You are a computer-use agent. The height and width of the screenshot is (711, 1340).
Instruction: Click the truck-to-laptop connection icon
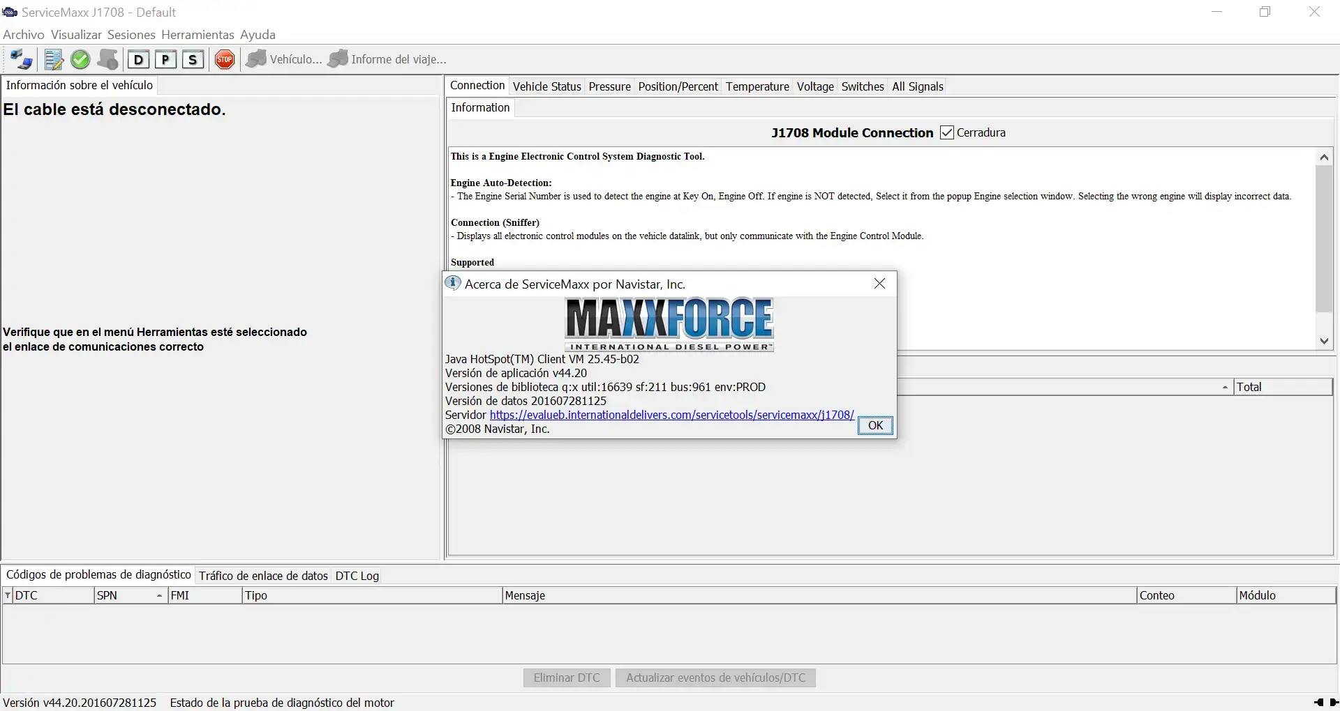[x=22, y=60]
